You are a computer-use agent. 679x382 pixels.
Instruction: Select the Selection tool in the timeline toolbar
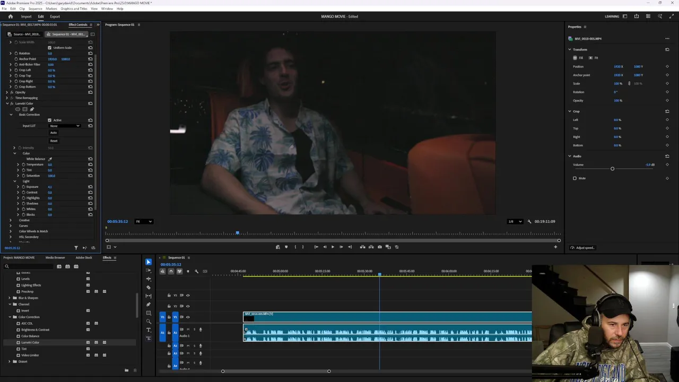149,262
